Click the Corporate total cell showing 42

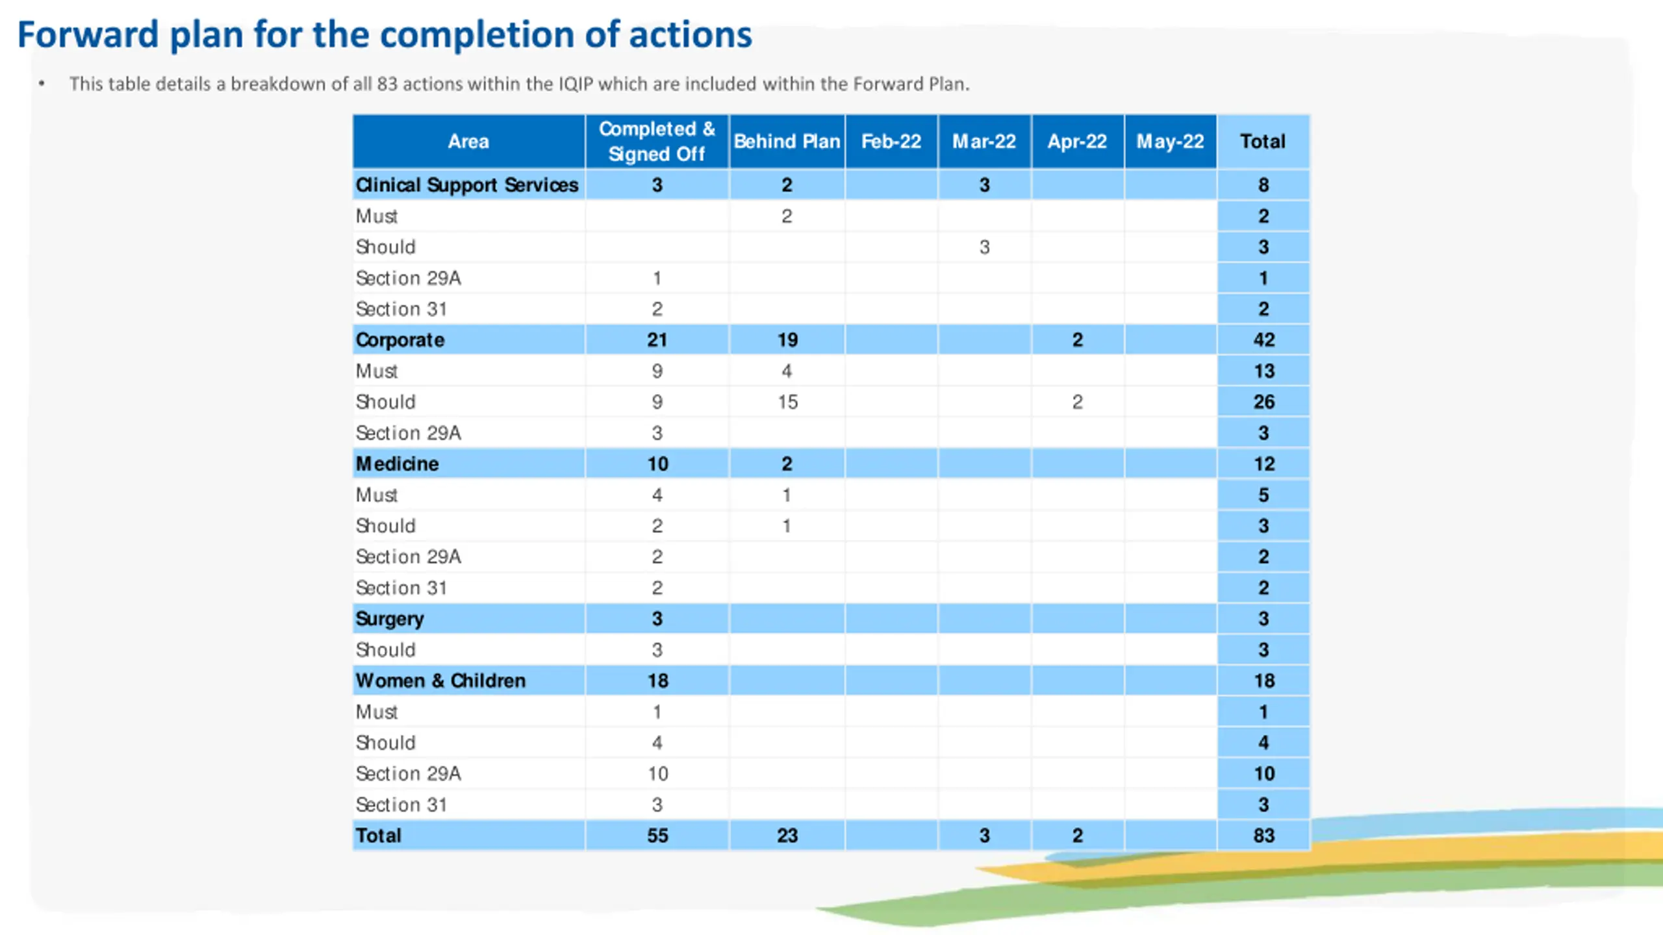[1263, 340]
